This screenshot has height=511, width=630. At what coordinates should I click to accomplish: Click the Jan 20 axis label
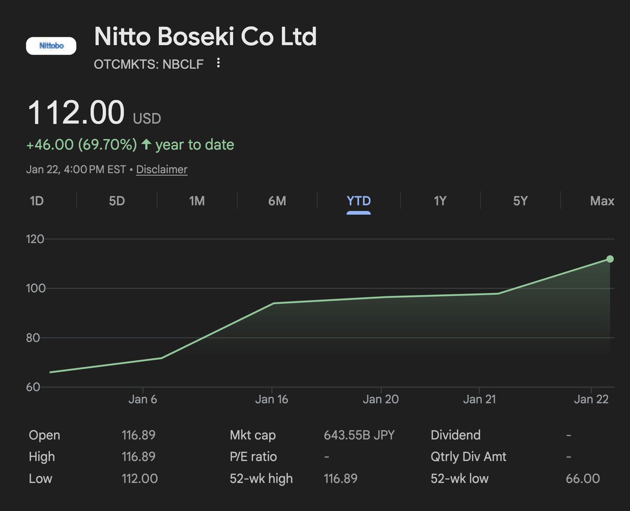click(381, 400)
